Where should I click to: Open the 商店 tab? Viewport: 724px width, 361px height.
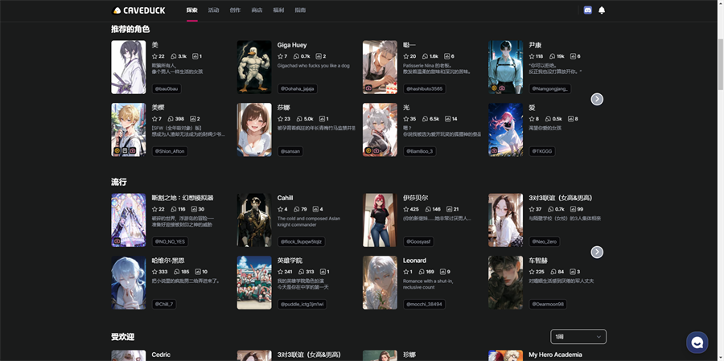pyautogui.click(x=257, y=10)
